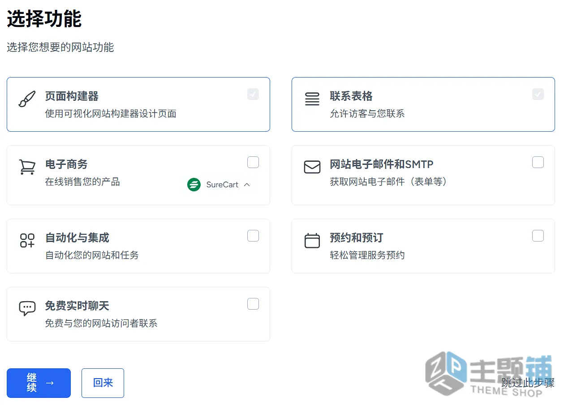The width and height of the screenshot is (564, 410).
Task: Click the calendar icon for 预约和预订
Action: point(312,240)
